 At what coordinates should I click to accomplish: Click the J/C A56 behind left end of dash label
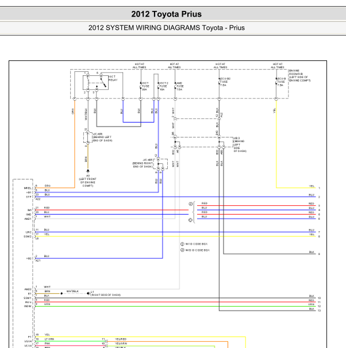click(x=102, y=137)
